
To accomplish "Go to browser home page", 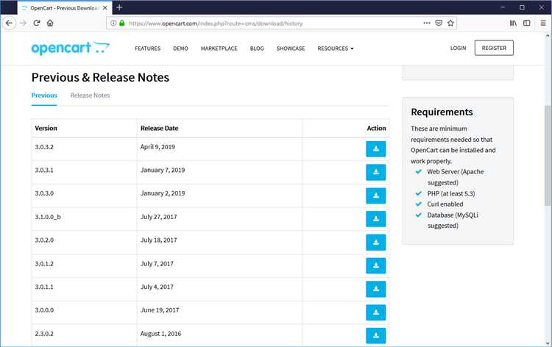I will [50, 24].
